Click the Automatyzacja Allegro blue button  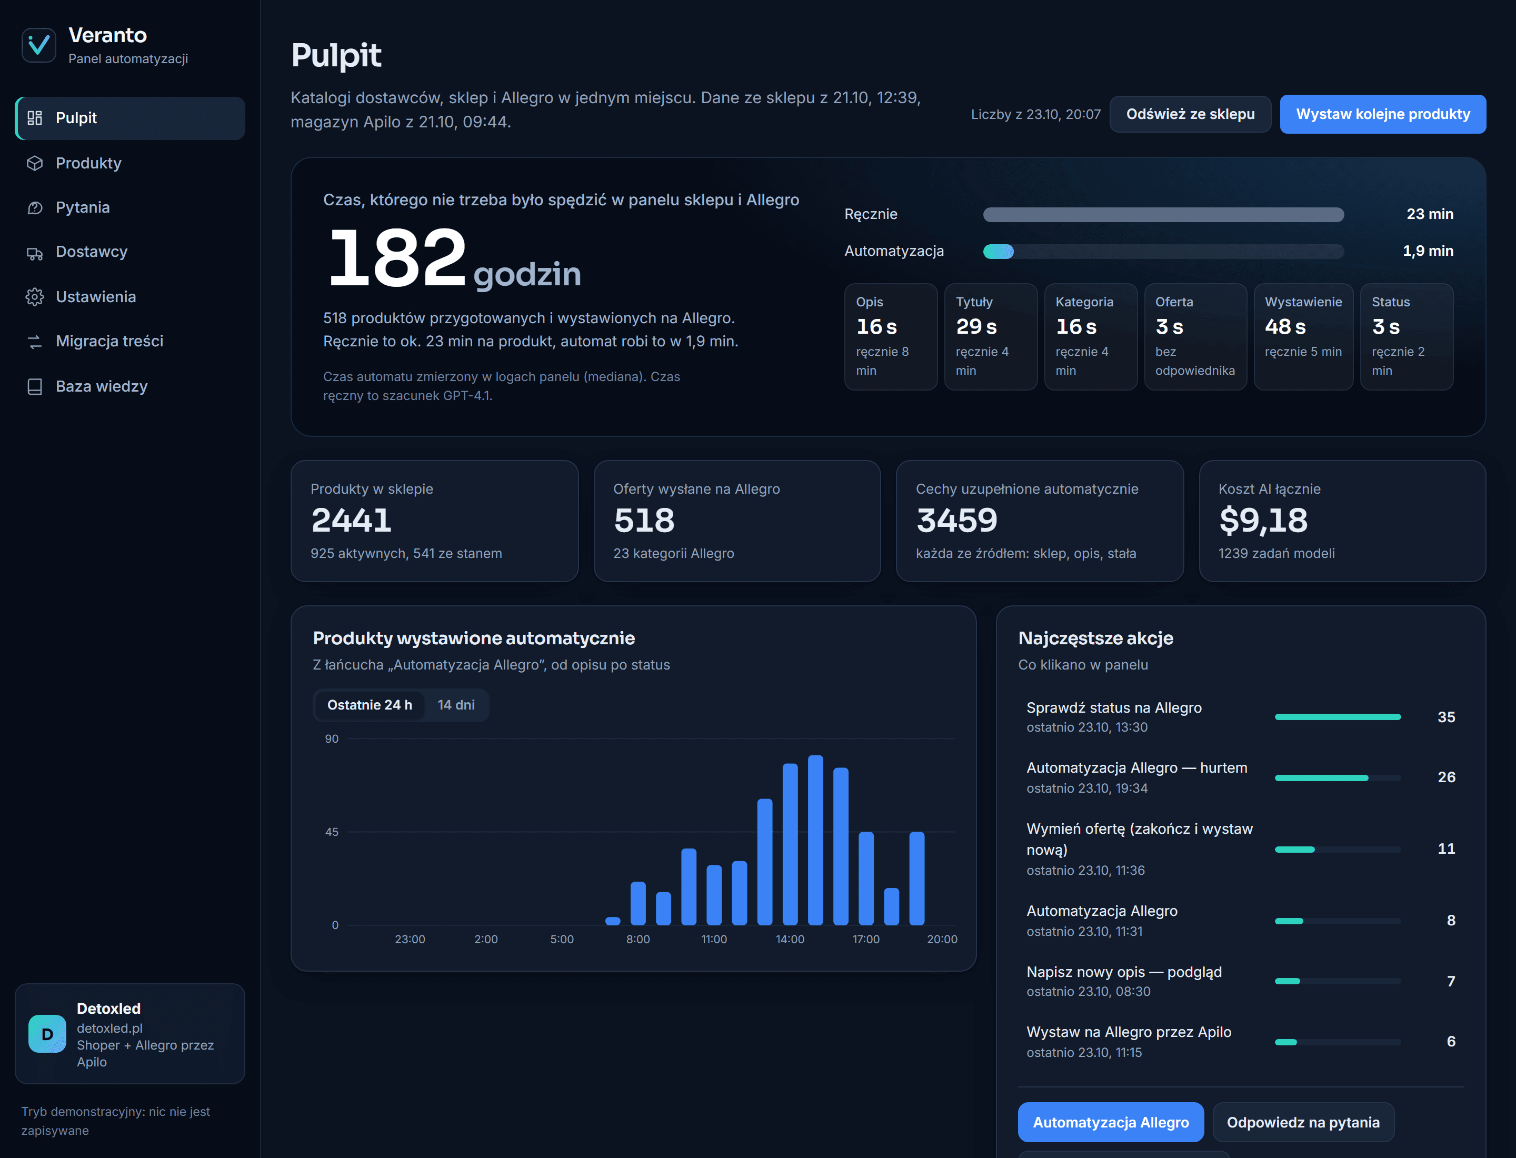click(x=1111, y=1122)
